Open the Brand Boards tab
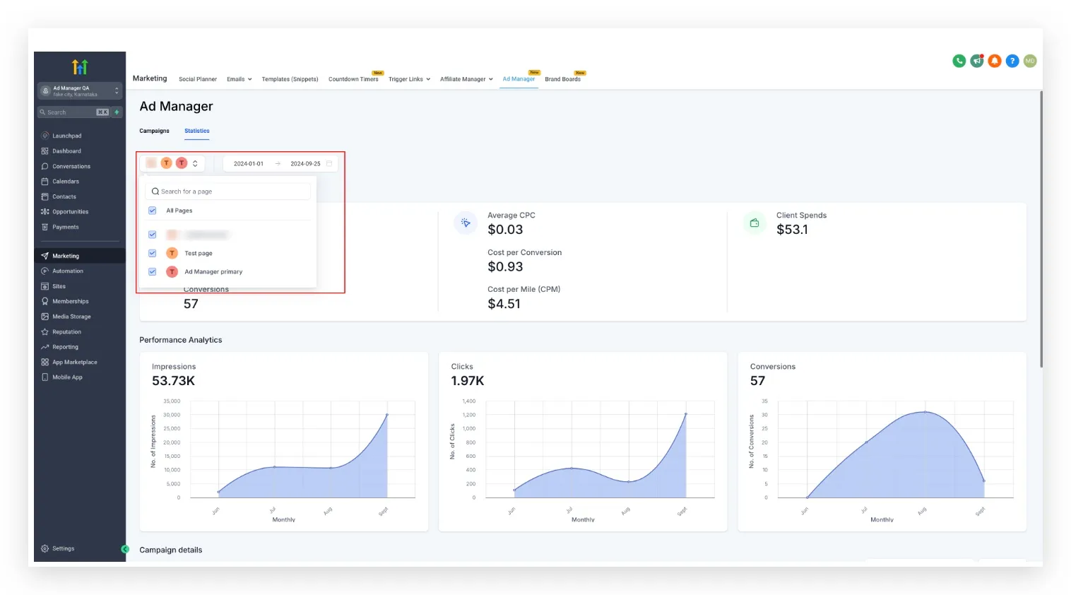This screenshot has height=595, width=1071. 562,79
